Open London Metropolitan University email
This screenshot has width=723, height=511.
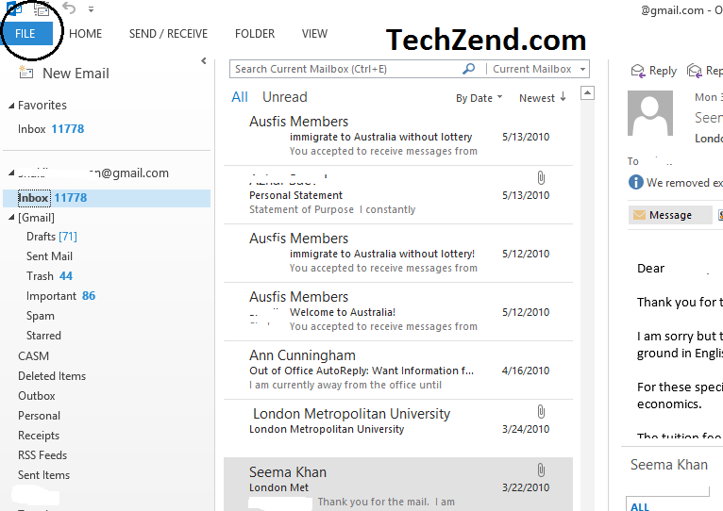point(398,429)
